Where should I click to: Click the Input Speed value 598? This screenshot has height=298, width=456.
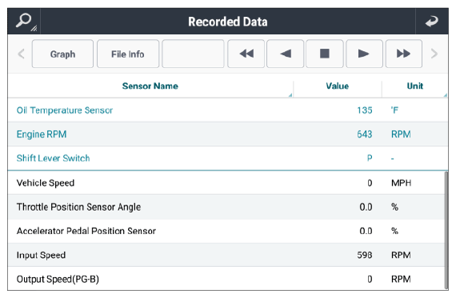coord(365,255)
